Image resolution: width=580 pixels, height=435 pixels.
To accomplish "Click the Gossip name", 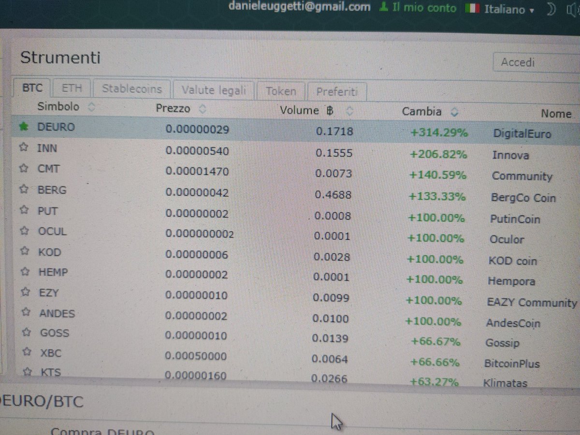I will pos(503,344).
